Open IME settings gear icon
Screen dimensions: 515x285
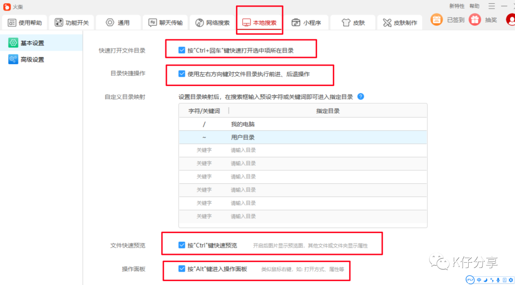(x=511, y=280)
